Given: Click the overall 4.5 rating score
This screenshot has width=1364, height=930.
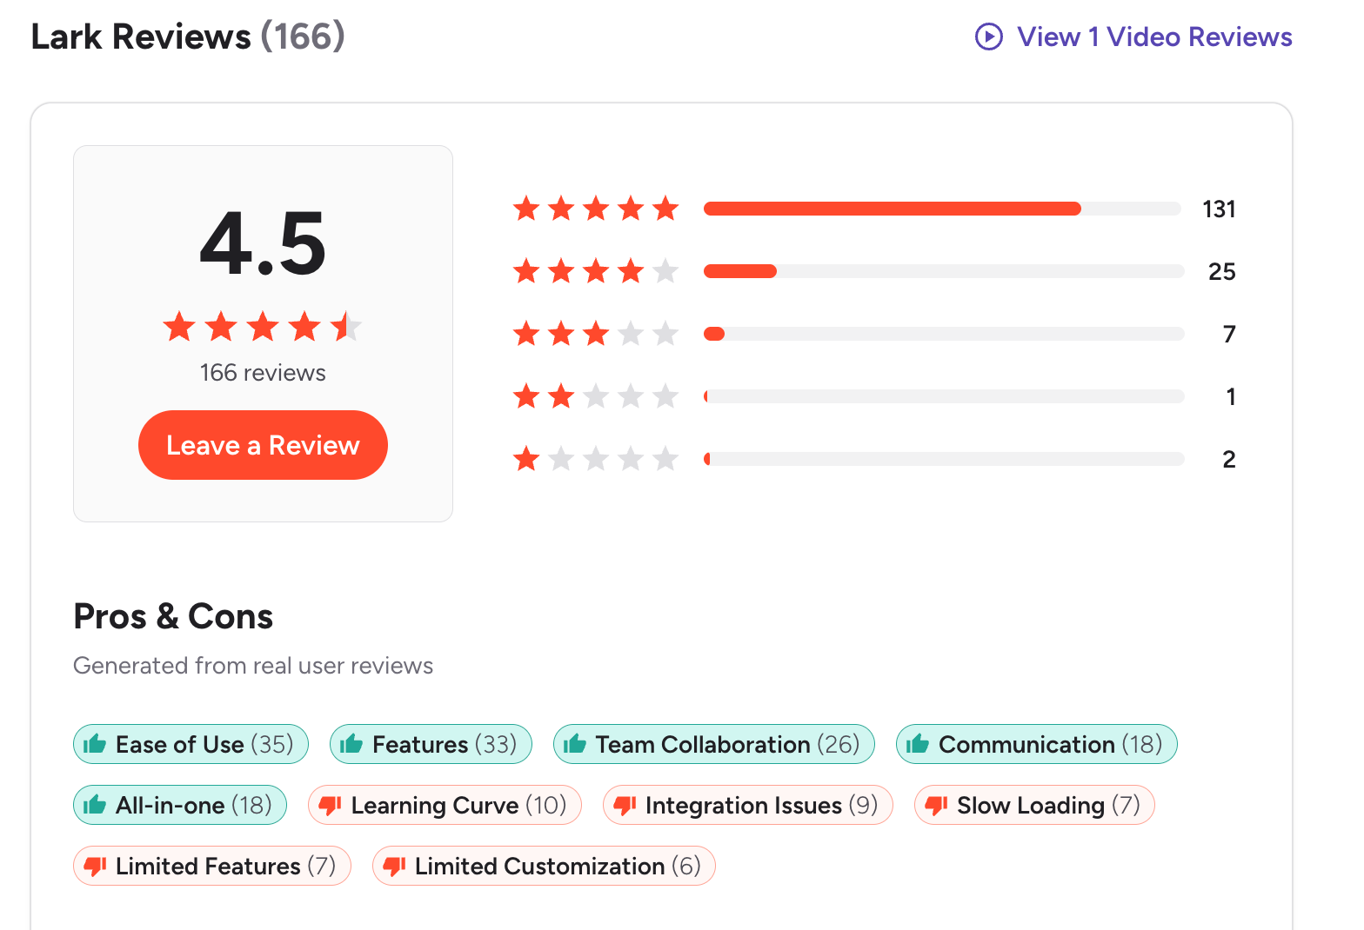Looking at the screenshot, I should point(263,243).
